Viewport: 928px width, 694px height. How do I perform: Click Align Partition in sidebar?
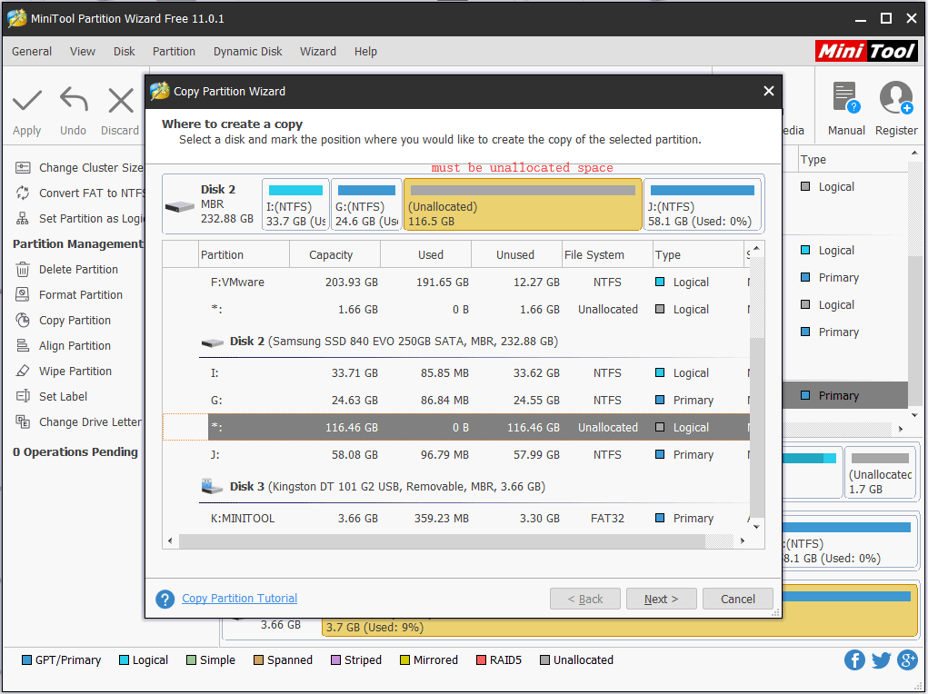pos(64,346)
